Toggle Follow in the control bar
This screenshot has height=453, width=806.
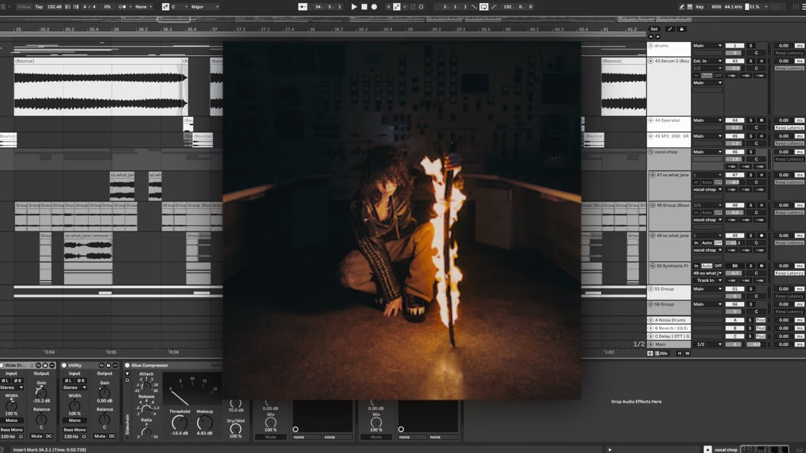(24, 7)
